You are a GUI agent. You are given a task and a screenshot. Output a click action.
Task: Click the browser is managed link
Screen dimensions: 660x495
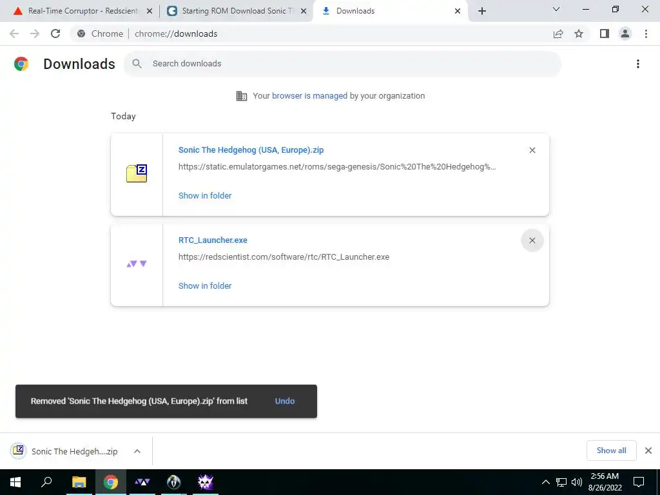310,95
